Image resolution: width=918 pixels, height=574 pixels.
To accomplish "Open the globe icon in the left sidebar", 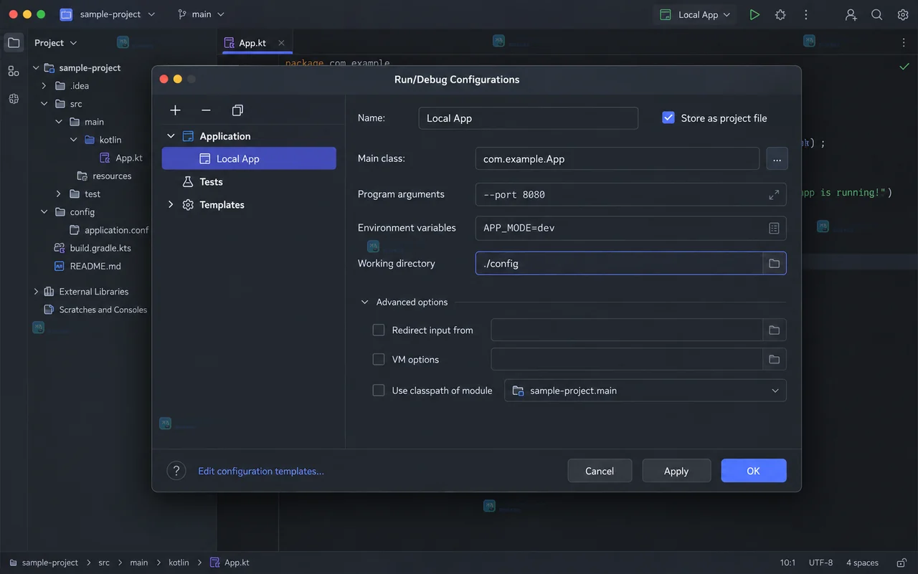I will click(14, 99).
